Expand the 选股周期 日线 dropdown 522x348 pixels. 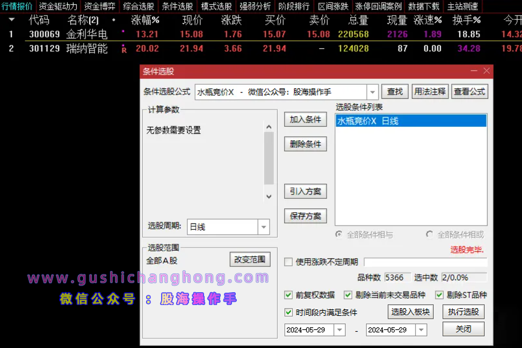(263, 227)
